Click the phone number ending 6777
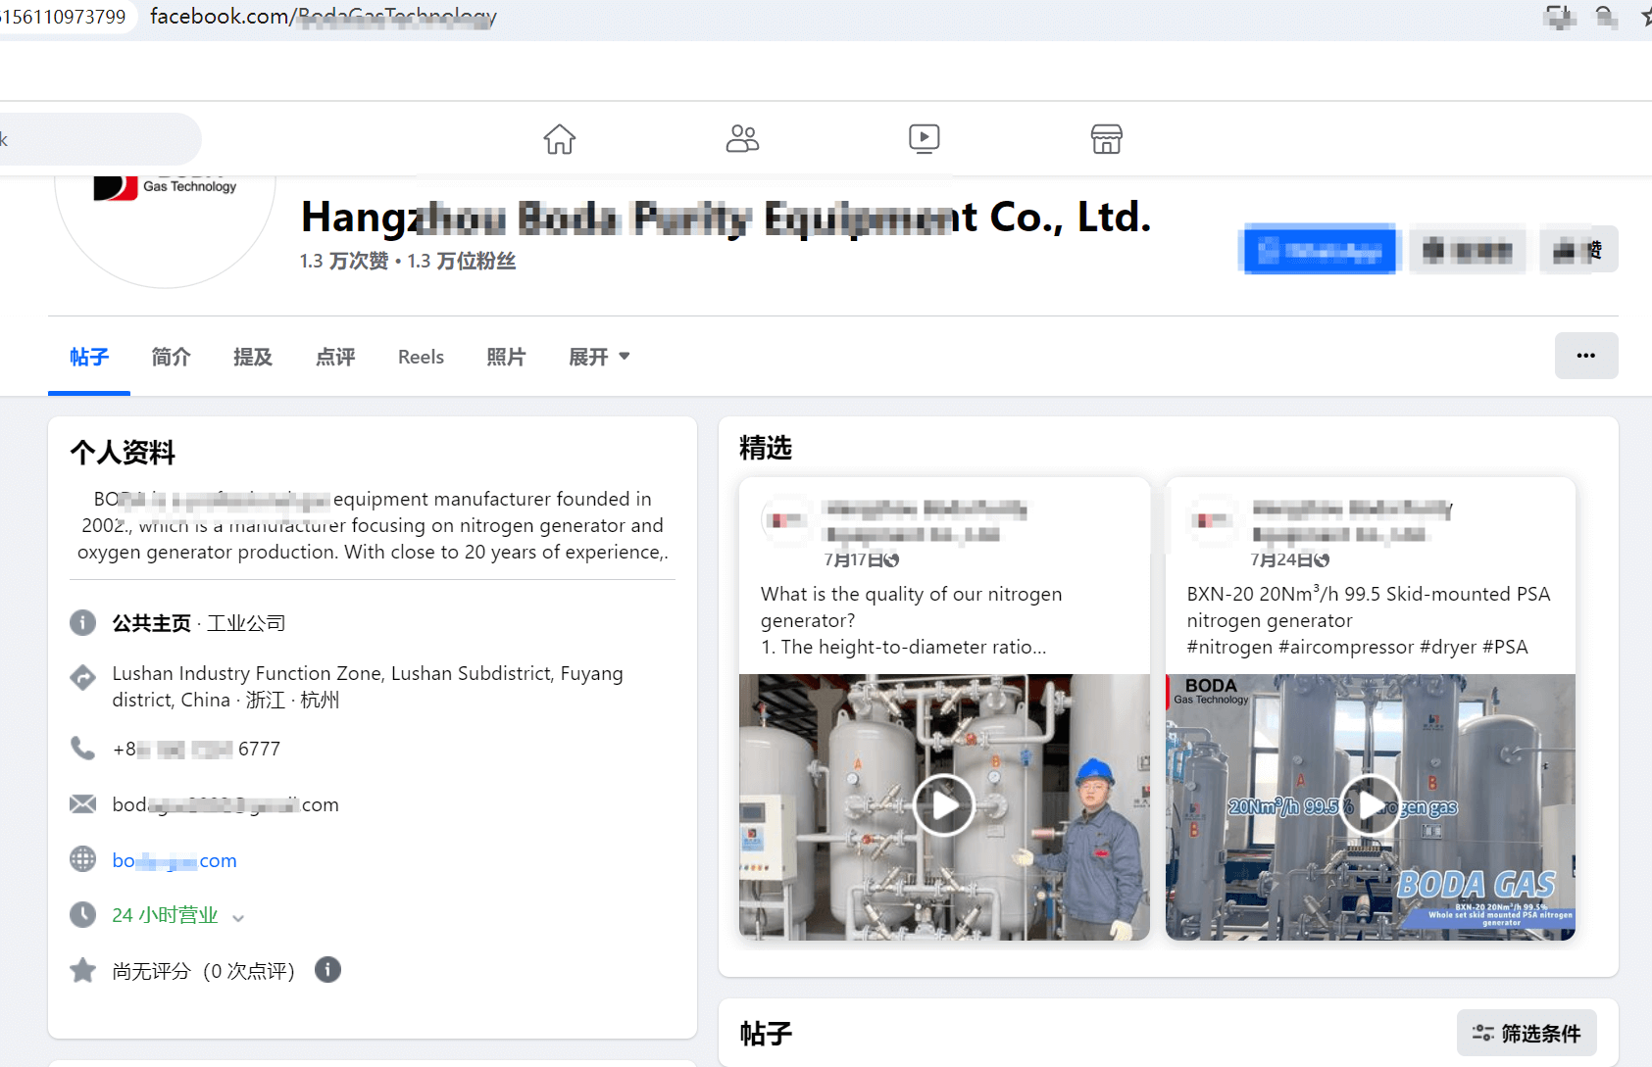Image resolution: width=1652 pixels, height=1067 pixels. coord(196,749)
